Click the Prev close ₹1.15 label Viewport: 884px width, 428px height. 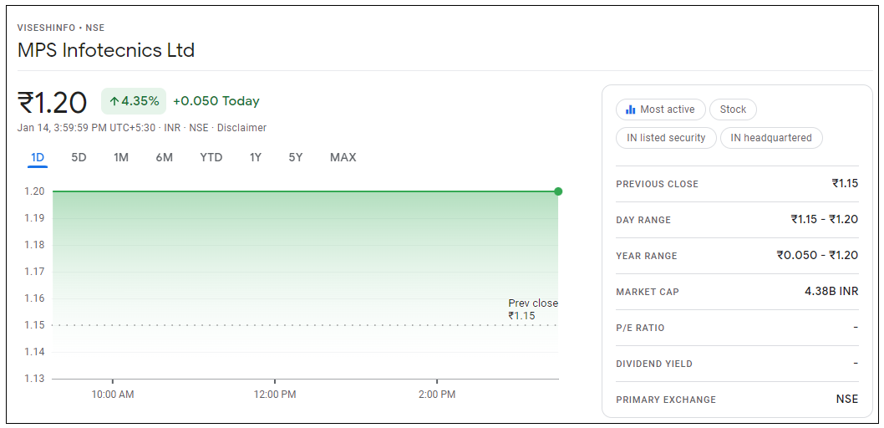533,309
